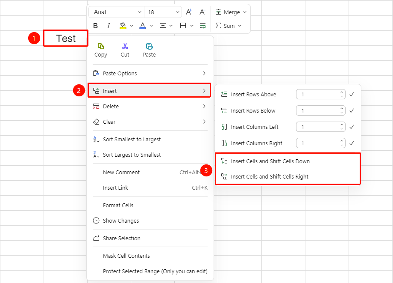Click the Sum button

tap(225, 26)
